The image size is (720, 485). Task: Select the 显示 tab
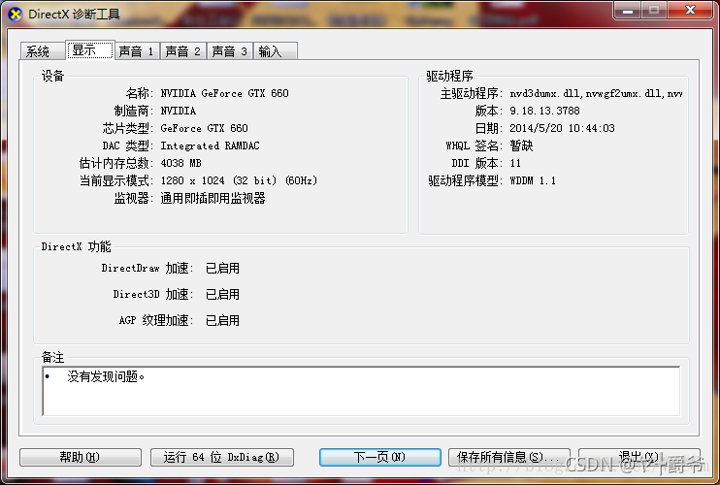[x=87, y=50]
